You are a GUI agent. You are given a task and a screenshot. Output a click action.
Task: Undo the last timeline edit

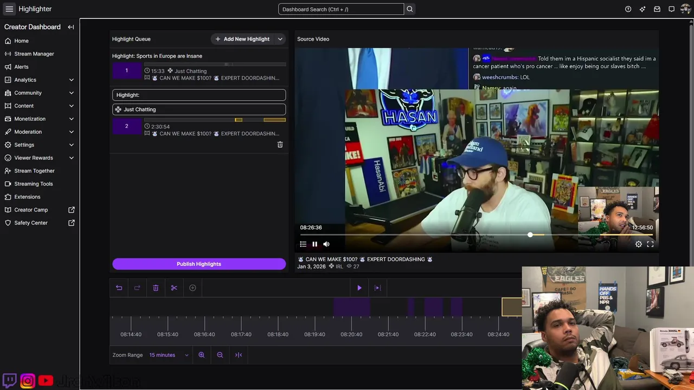click(x=119, y=288)
